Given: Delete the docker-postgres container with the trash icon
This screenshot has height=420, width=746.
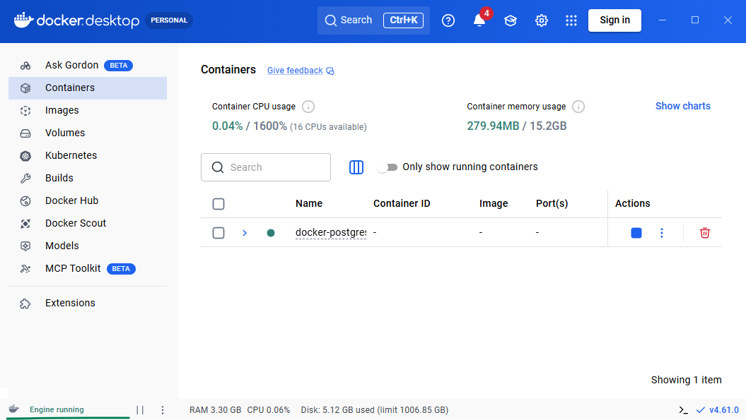Looking at the screenshot, I should click(704, 232).
